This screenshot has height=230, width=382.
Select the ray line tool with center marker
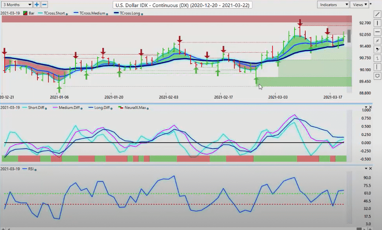377,41
